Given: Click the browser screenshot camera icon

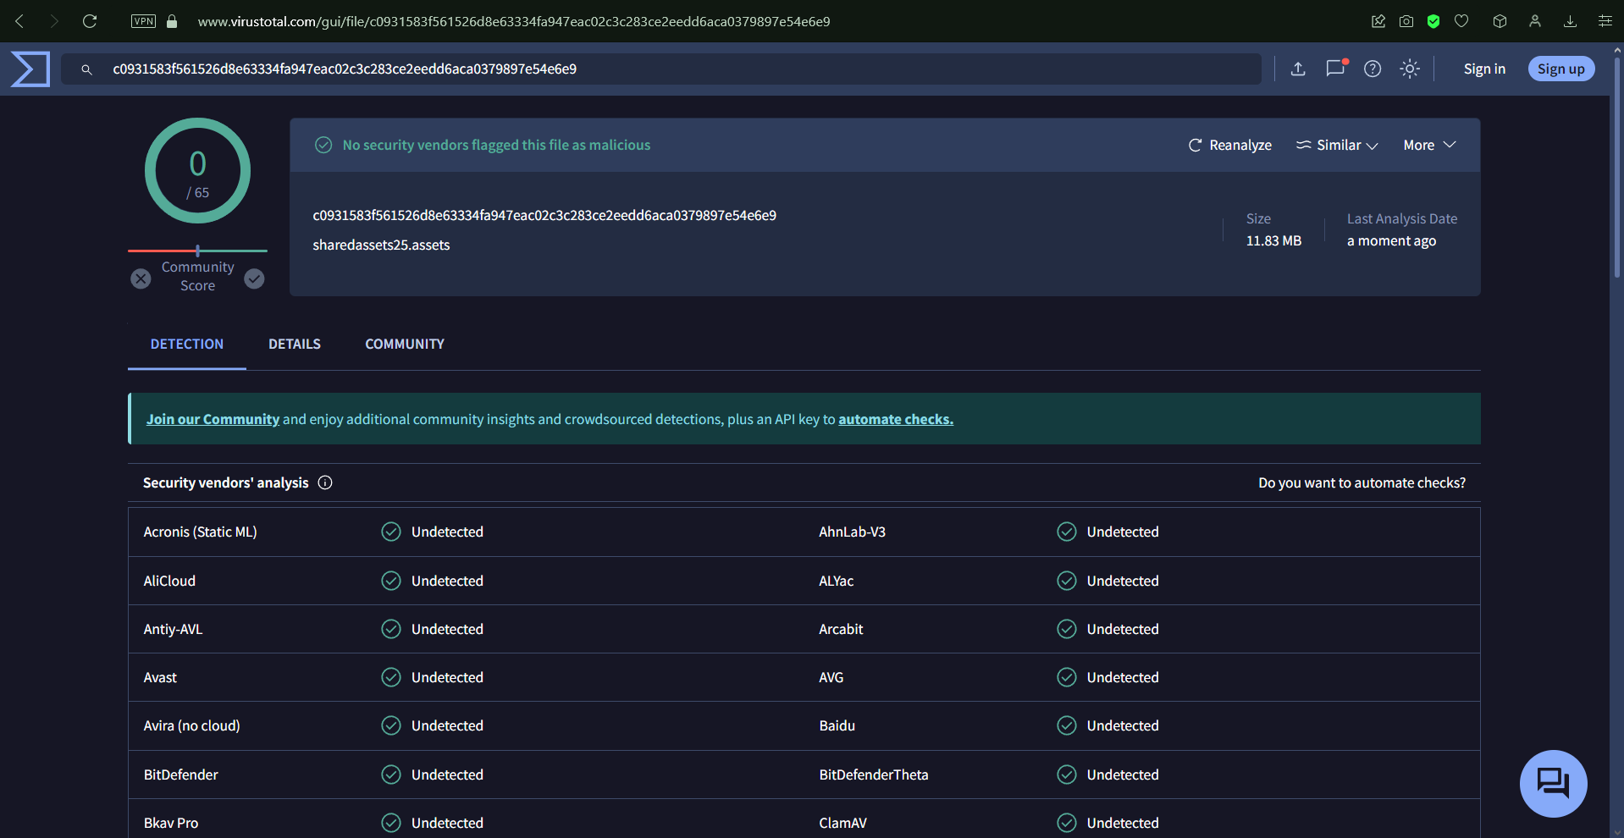Looking at the screenshot, I should 1406,21.
